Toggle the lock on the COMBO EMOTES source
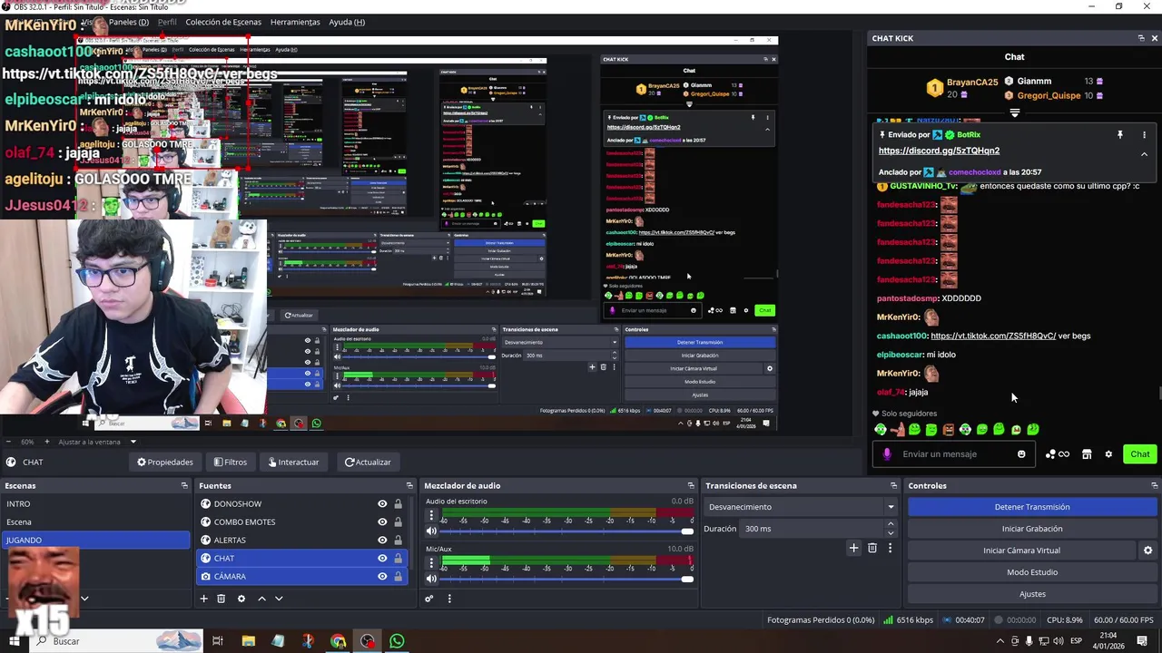 pos(398,522)
